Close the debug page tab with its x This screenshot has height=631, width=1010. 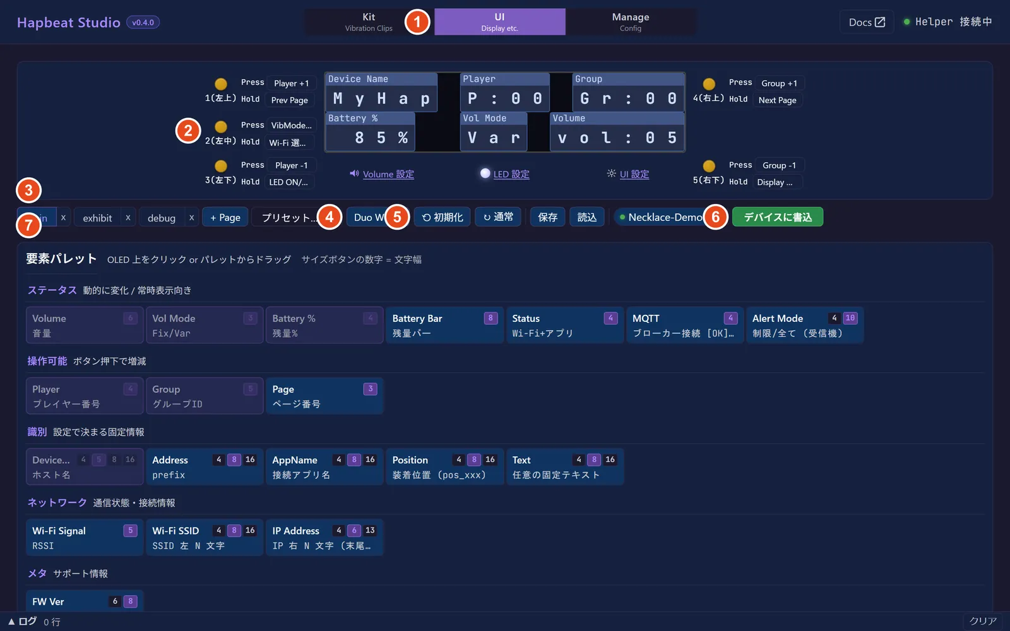192,217
